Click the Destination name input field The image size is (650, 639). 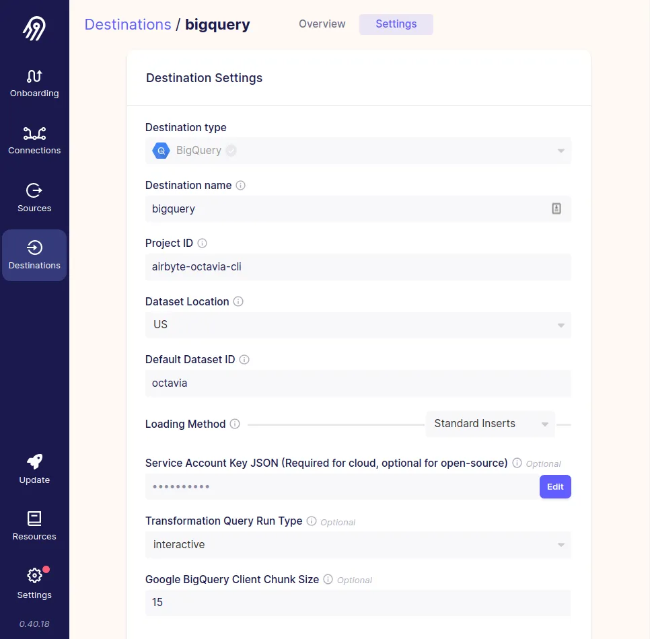tap(358, 209)
